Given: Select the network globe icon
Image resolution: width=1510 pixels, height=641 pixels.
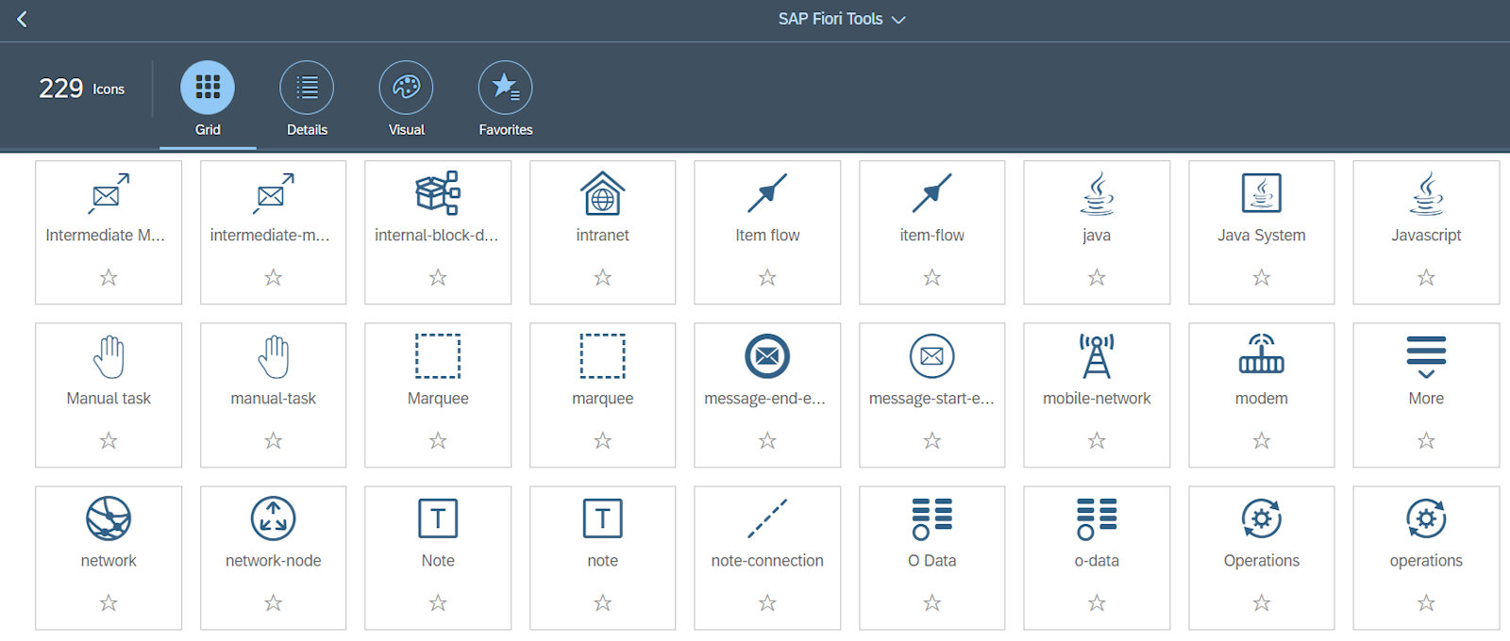Looking at the screenshot, I should point(109,518).
